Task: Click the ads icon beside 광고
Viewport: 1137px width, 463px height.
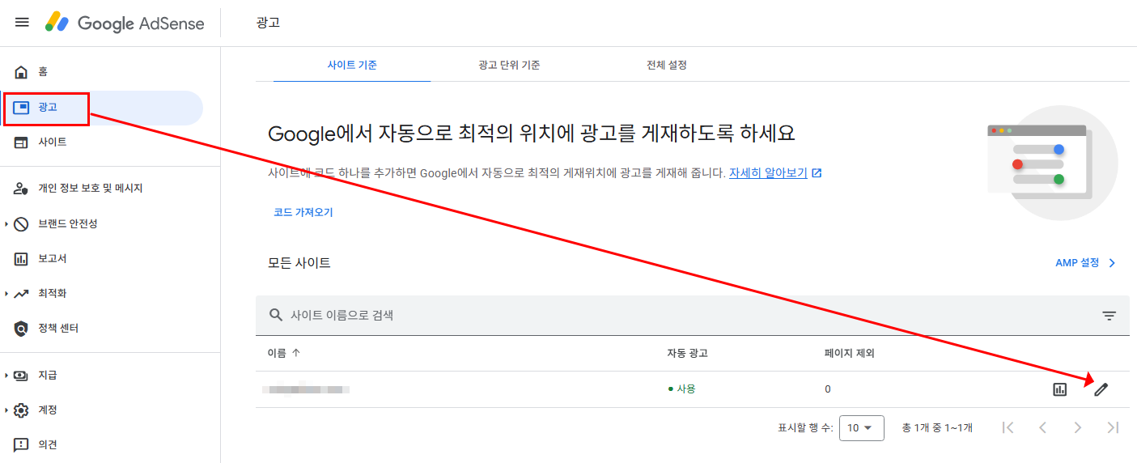Action: click(x=22, y=108)
